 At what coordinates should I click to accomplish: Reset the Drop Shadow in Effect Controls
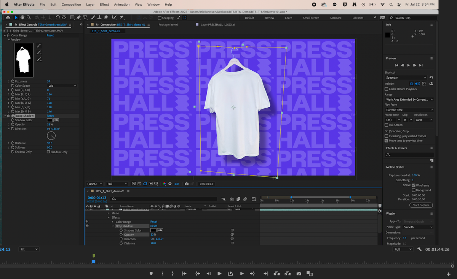[50, 116]
